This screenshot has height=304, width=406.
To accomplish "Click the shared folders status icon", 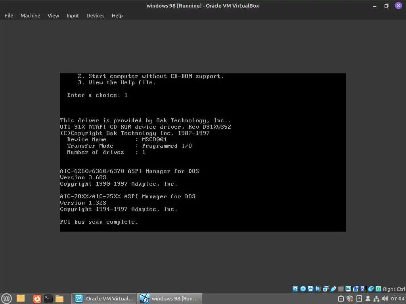I will 341,289.
